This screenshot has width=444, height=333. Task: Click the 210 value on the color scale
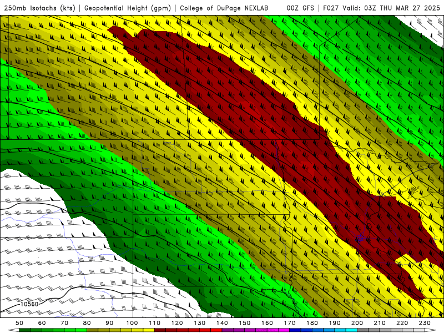[x=380, y=323]
